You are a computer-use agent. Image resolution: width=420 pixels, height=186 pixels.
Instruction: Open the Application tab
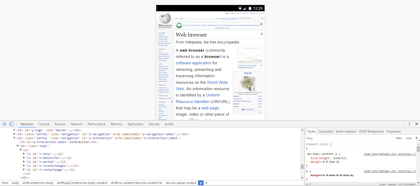point(135,124)
